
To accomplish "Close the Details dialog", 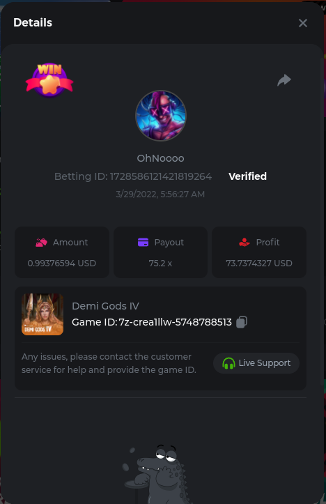I will (x=303, y=23).
